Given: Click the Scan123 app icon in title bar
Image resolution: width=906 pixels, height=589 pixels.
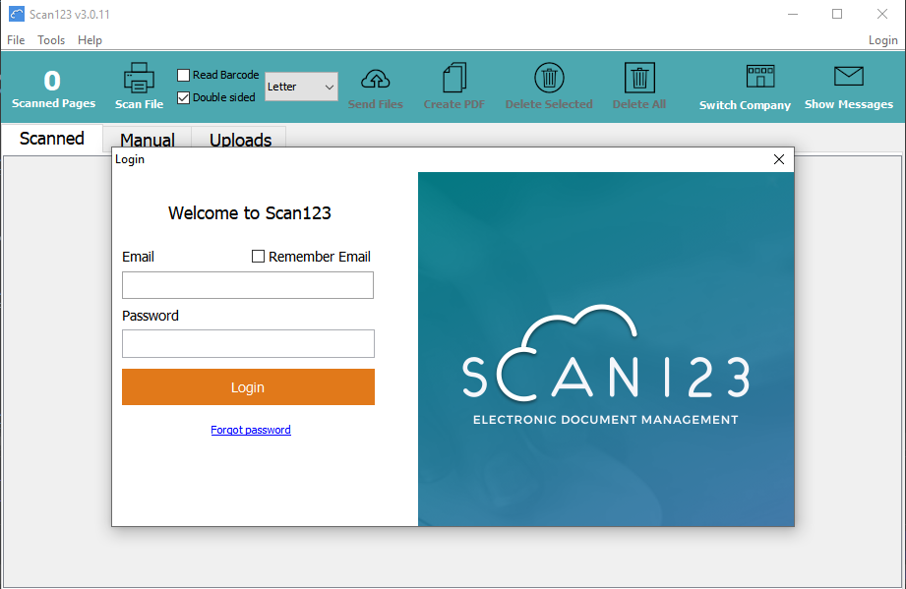Looking at the screenshot, I should [16, 14].
